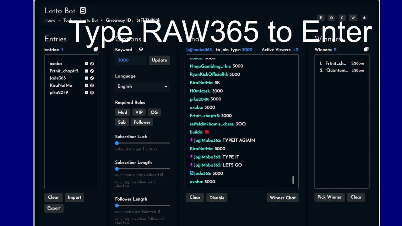The image size is (402, 226).
Task: Click the Follower Length slider handle
Action: point(117,206)
